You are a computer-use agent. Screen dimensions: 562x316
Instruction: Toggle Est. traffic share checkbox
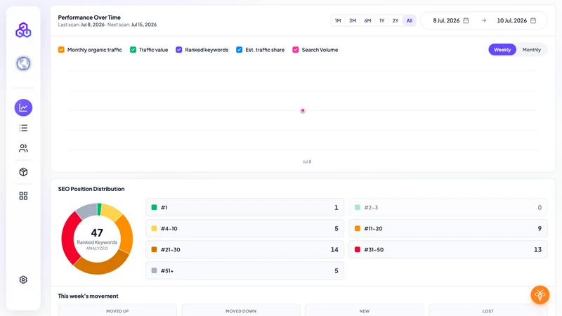click(x=239, y=50)
